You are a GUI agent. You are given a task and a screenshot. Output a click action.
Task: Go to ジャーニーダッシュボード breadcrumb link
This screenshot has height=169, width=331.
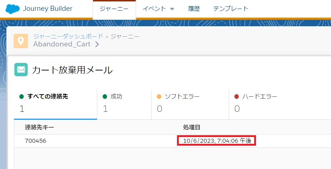click(68, 36)
